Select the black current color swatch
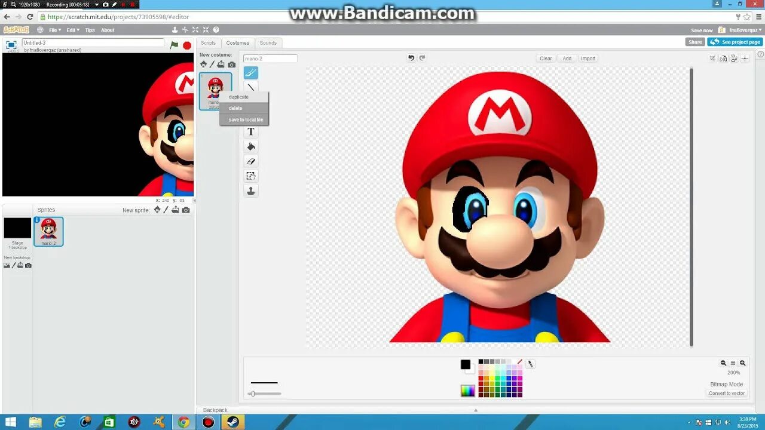This screenshot has height=430, width=765. [x=465, y=364]
